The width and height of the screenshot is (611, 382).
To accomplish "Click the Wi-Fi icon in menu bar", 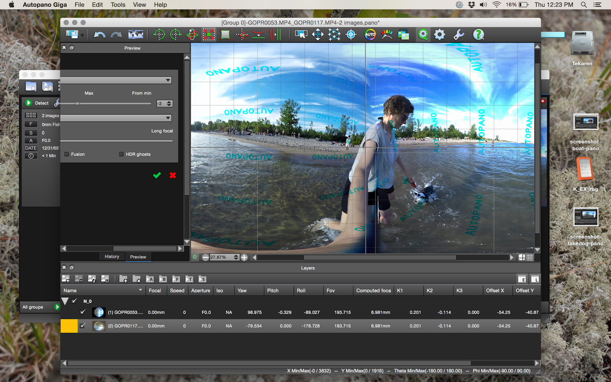I will click(496, 5).
